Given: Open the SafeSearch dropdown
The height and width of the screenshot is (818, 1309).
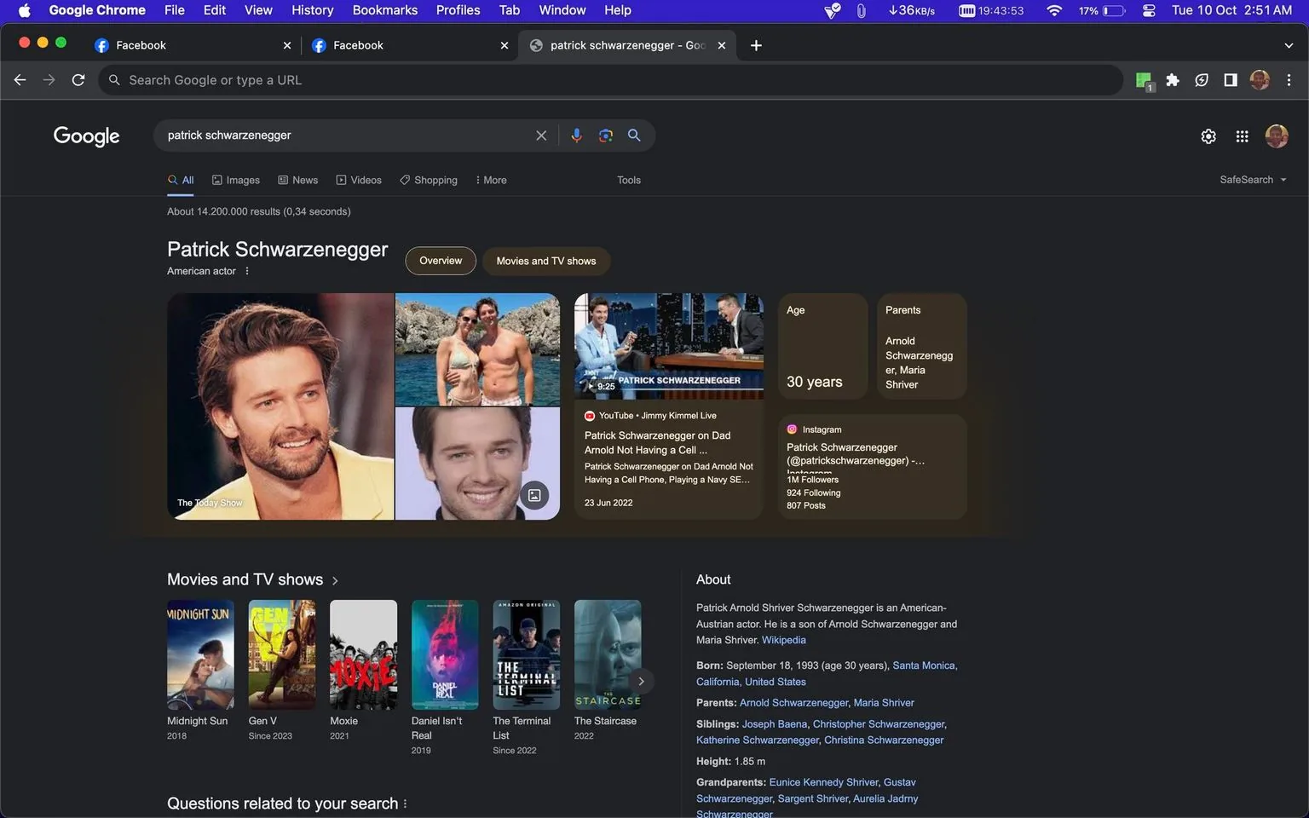Looking at the screenshot, I should click(x=1252, y=179).
